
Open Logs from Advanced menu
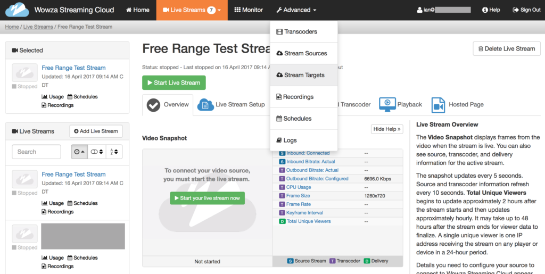[304, 140]
